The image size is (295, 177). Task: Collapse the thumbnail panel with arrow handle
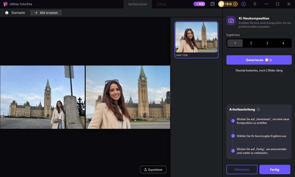(168, 98)
